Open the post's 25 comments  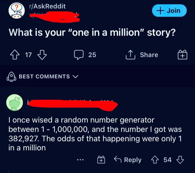coord(85,55)
